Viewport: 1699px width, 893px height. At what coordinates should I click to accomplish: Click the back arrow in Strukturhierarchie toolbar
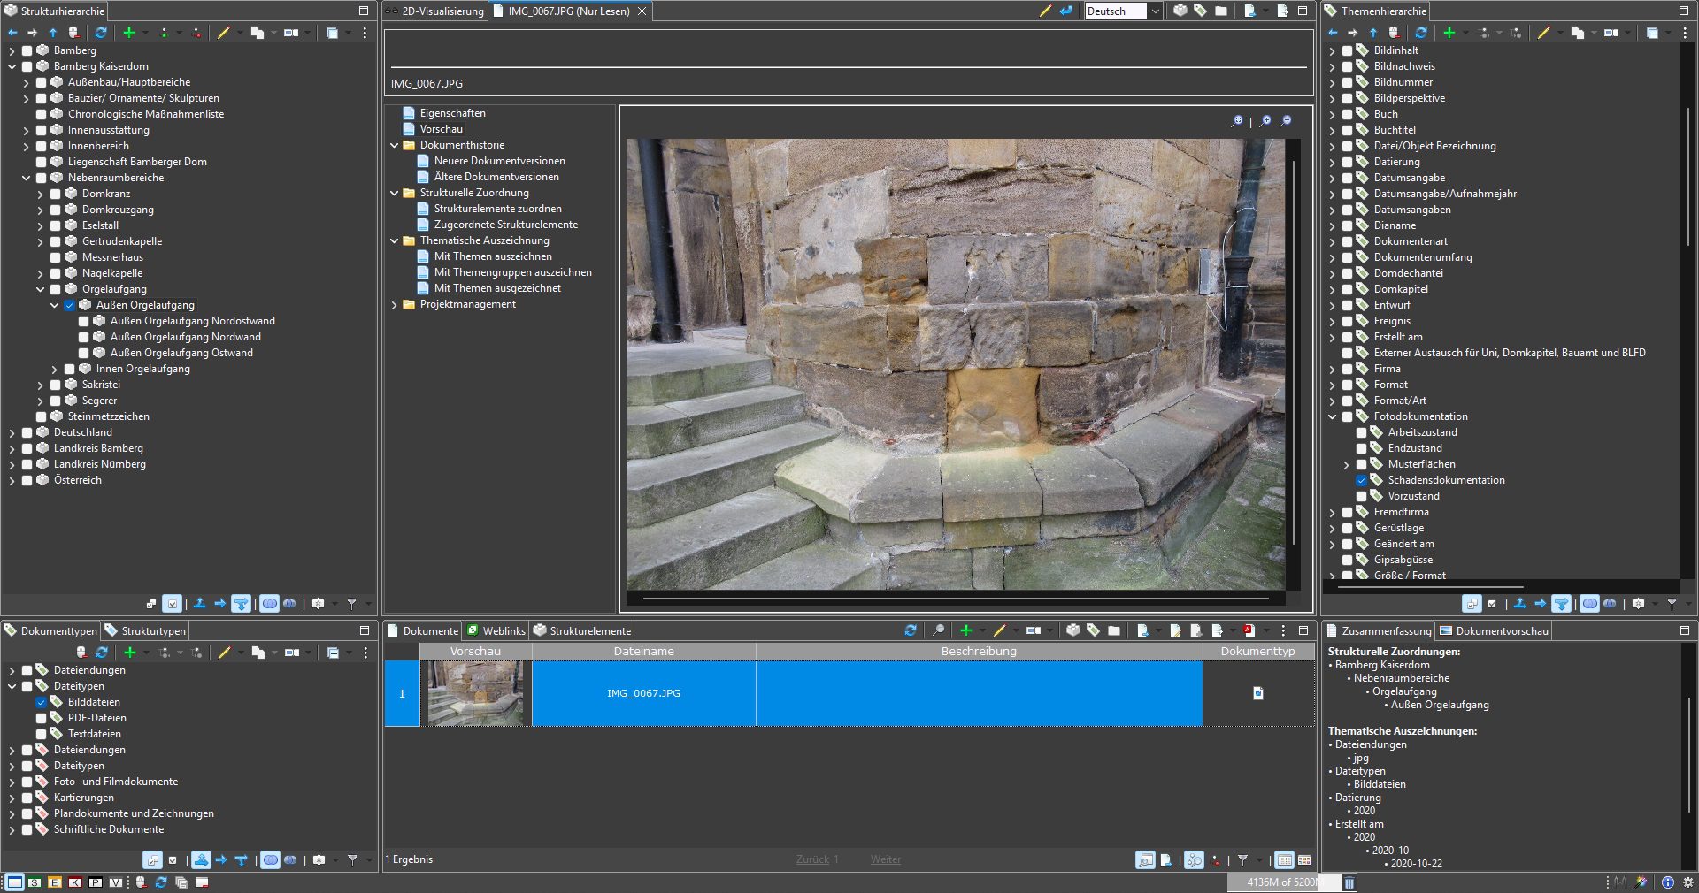point(12,33)
